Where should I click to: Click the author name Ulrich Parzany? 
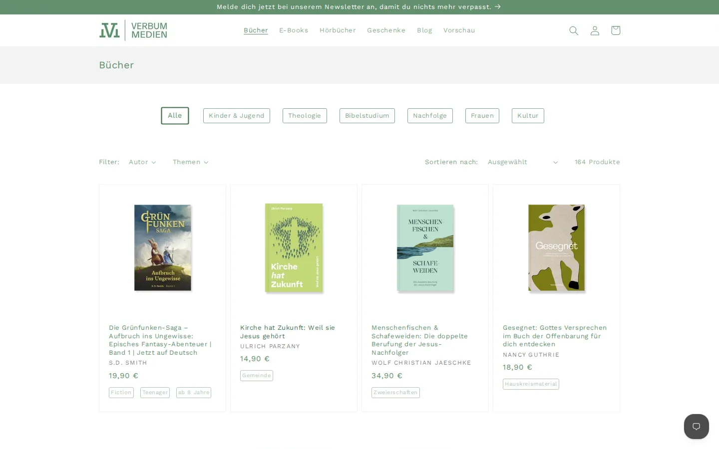pos(270,346)
